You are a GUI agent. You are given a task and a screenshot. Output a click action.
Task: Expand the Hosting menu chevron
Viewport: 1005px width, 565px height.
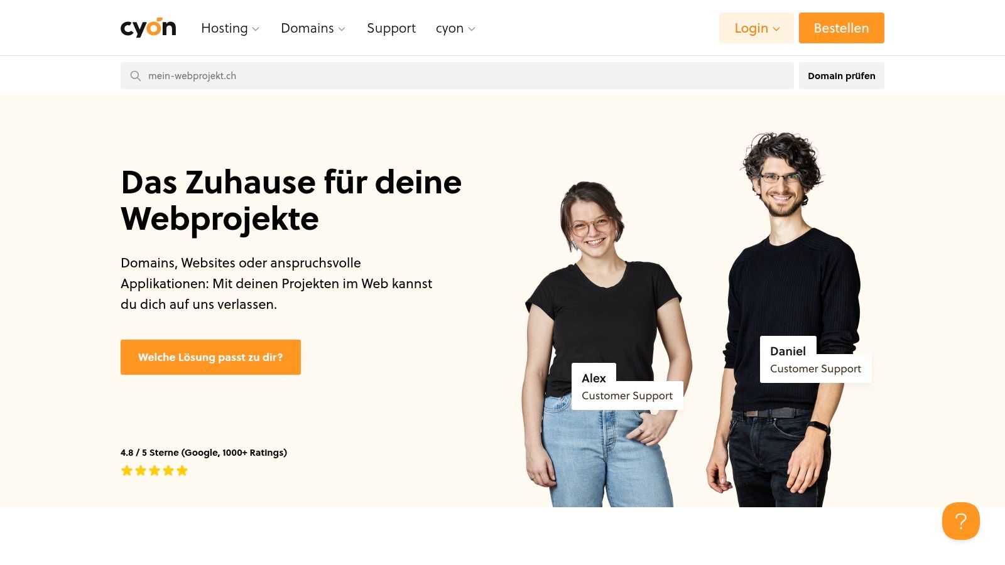coord(256,29)
